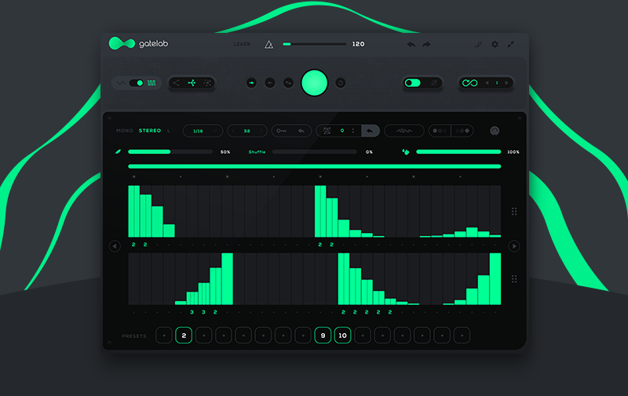Select preset slot 9
The width and height of the screenshot is (628, 396).
point(323,336)
